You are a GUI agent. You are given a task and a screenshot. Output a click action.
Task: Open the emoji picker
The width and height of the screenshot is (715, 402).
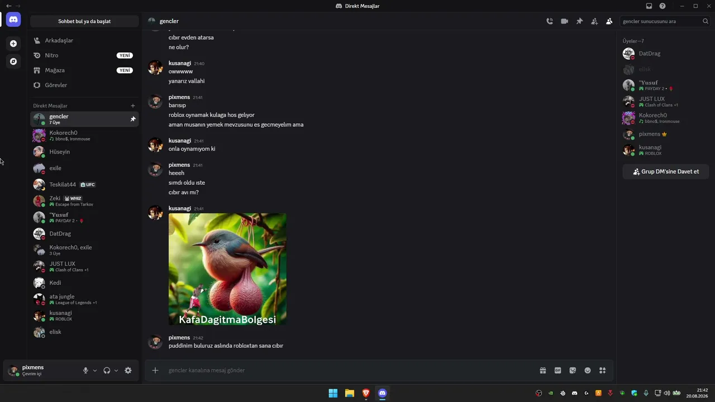(x=588, y=370)
